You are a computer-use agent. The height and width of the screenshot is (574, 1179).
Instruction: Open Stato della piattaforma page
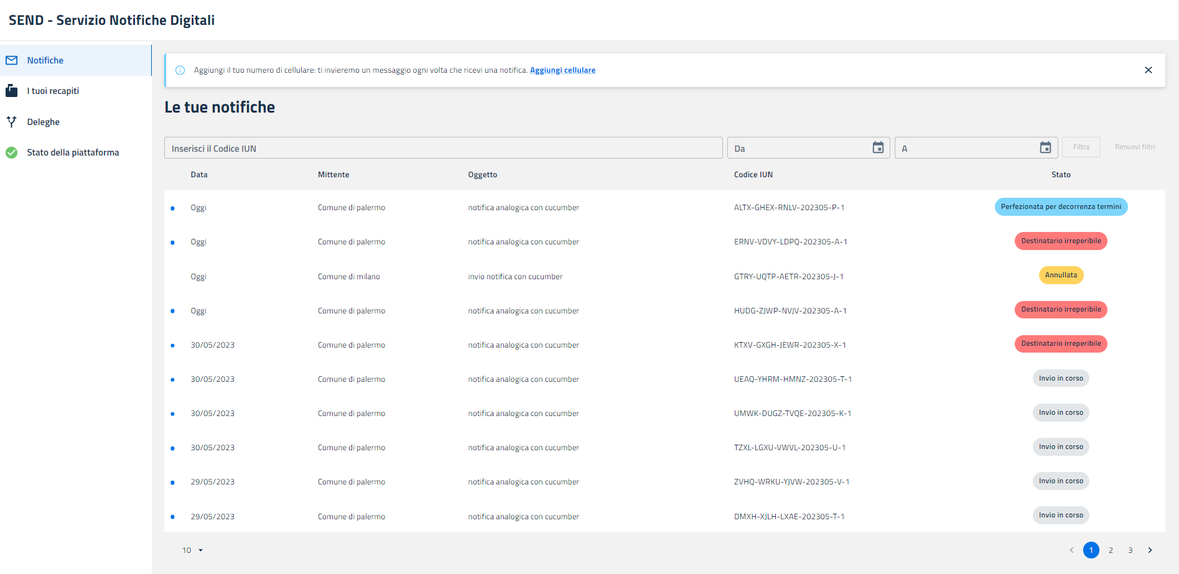click(73, 152)
